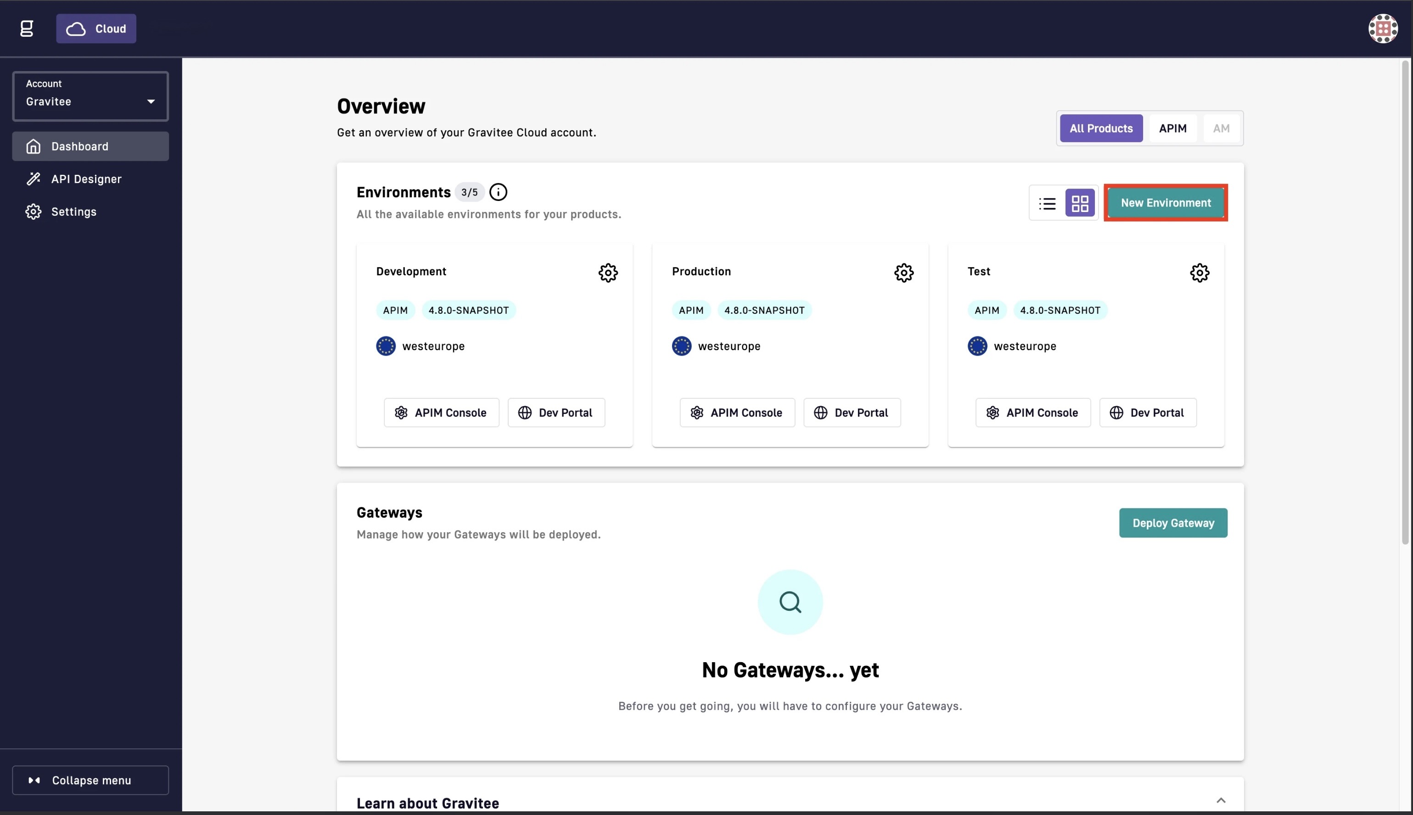Open API Designer from sidebar
Viewport: 1413px width, 815px height.
[86, 179]
